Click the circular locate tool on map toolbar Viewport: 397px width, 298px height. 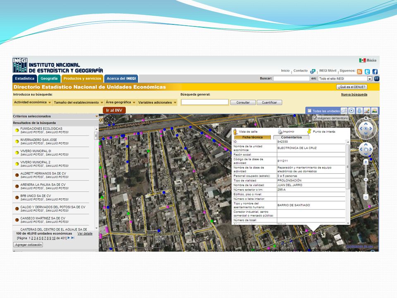click(352, 111)
